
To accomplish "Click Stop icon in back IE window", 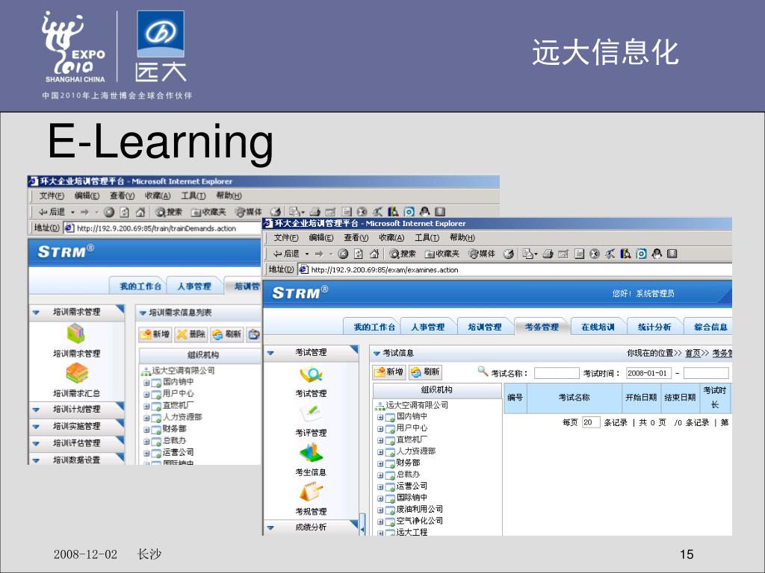I will 109,212.
